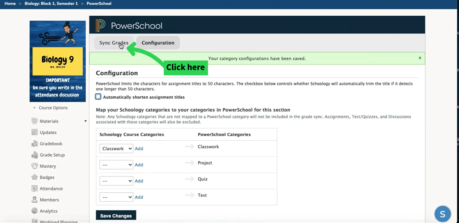The image size is (459, 223).
Task: Open the Grade Setup link
Action: coord(52,155)
